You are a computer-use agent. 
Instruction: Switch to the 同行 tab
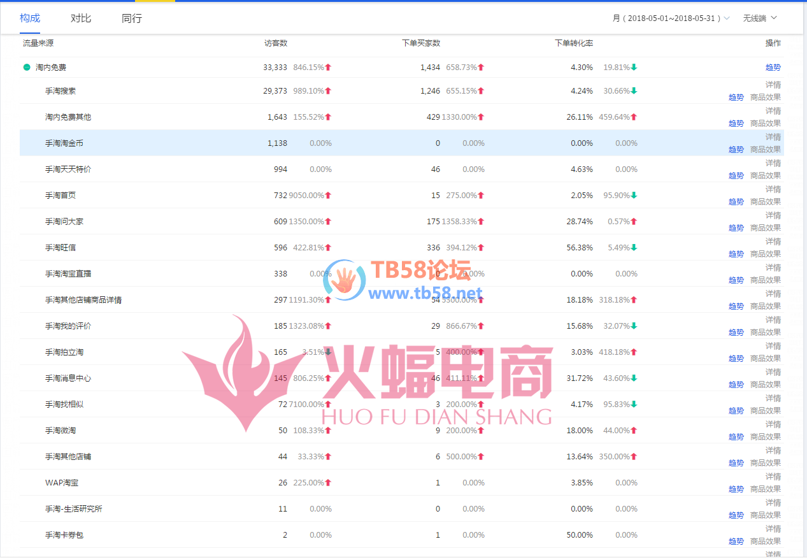pos(132,18)
